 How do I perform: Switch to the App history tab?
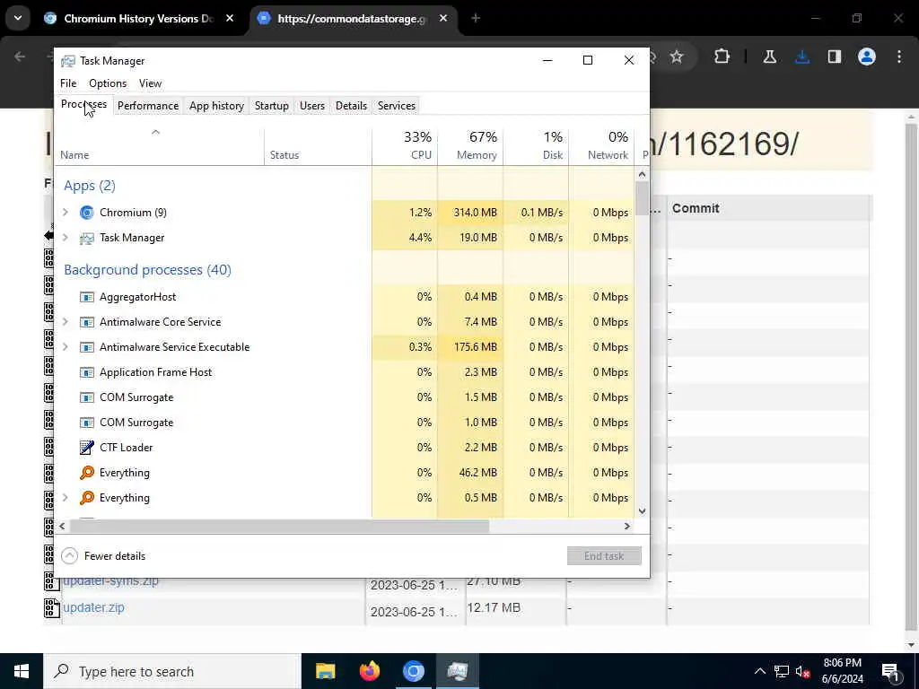point(216,106)
